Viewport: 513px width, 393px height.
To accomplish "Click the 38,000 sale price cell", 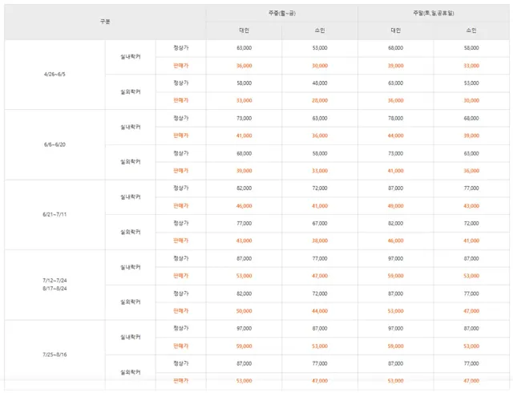I will [320, 241].
